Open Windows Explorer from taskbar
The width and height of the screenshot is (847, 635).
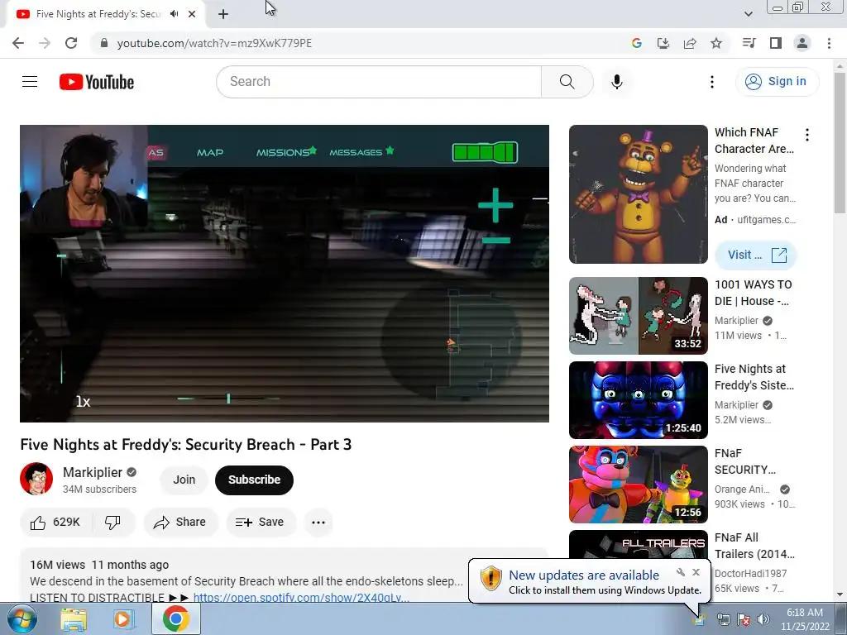(x=74, y=618)
